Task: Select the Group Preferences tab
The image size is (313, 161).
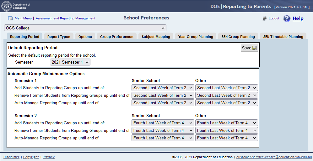Action: tap(116, 37)
